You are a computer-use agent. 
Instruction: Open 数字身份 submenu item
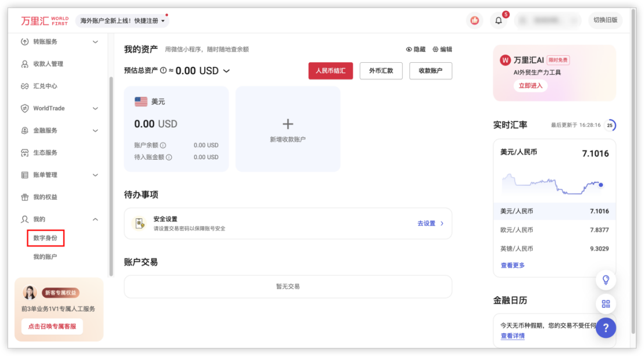pos(45,238)
